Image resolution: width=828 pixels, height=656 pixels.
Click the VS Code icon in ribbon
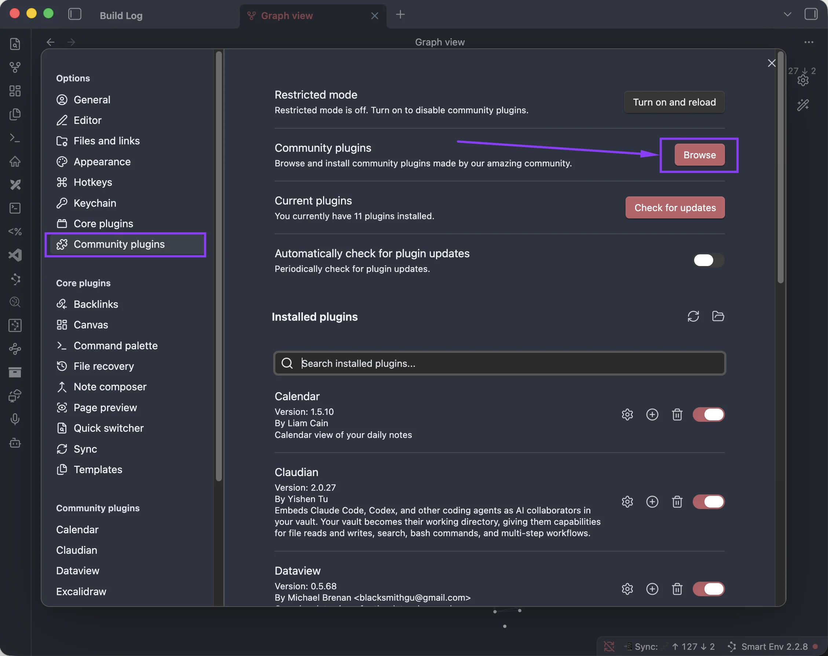tap(15, 255)
